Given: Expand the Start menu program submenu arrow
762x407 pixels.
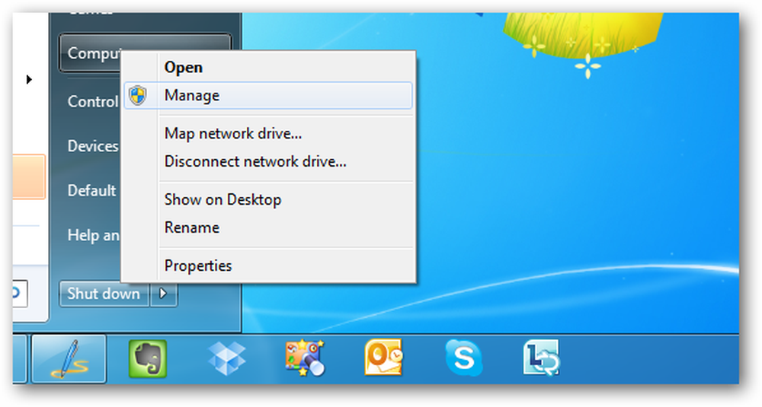Looking at the screenshot, I should [29, 79].
